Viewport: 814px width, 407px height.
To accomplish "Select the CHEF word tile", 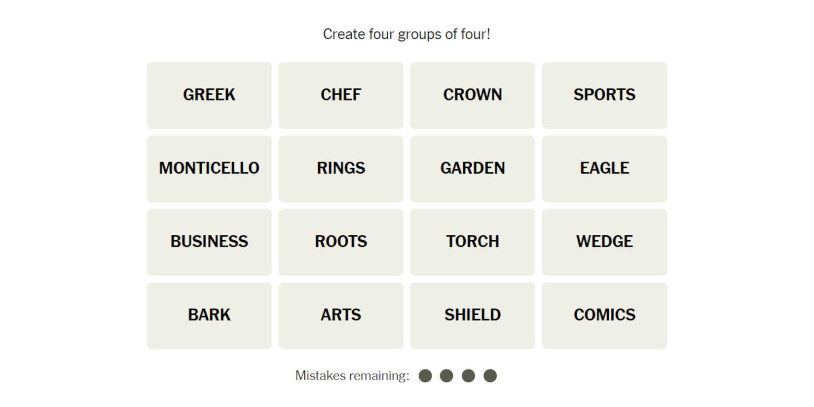I will (x=341, y=95).
